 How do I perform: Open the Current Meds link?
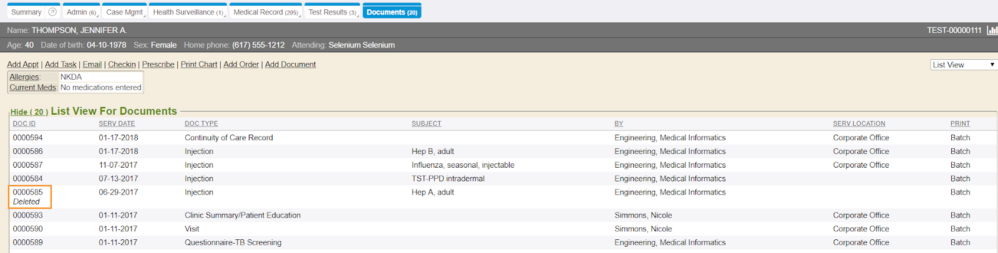click(x=32, y=88)
